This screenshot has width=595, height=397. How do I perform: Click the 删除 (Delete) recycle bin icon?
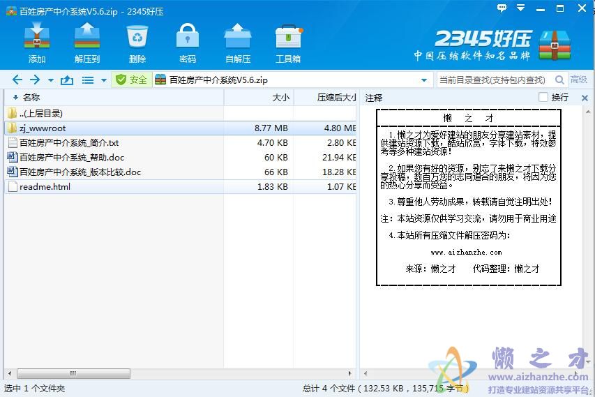tap(137, 43)
